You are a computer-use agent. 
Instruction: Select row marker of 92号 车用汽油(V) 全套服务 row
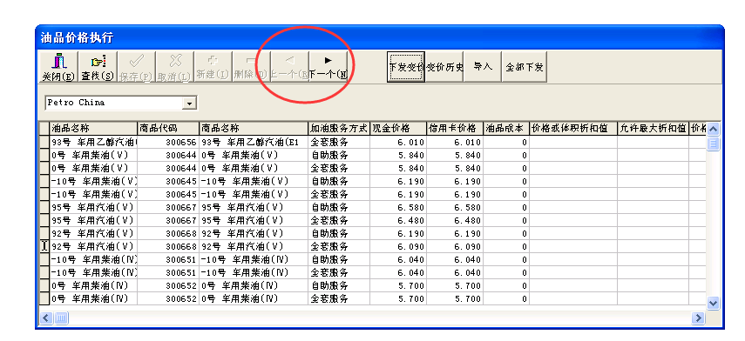44,246
